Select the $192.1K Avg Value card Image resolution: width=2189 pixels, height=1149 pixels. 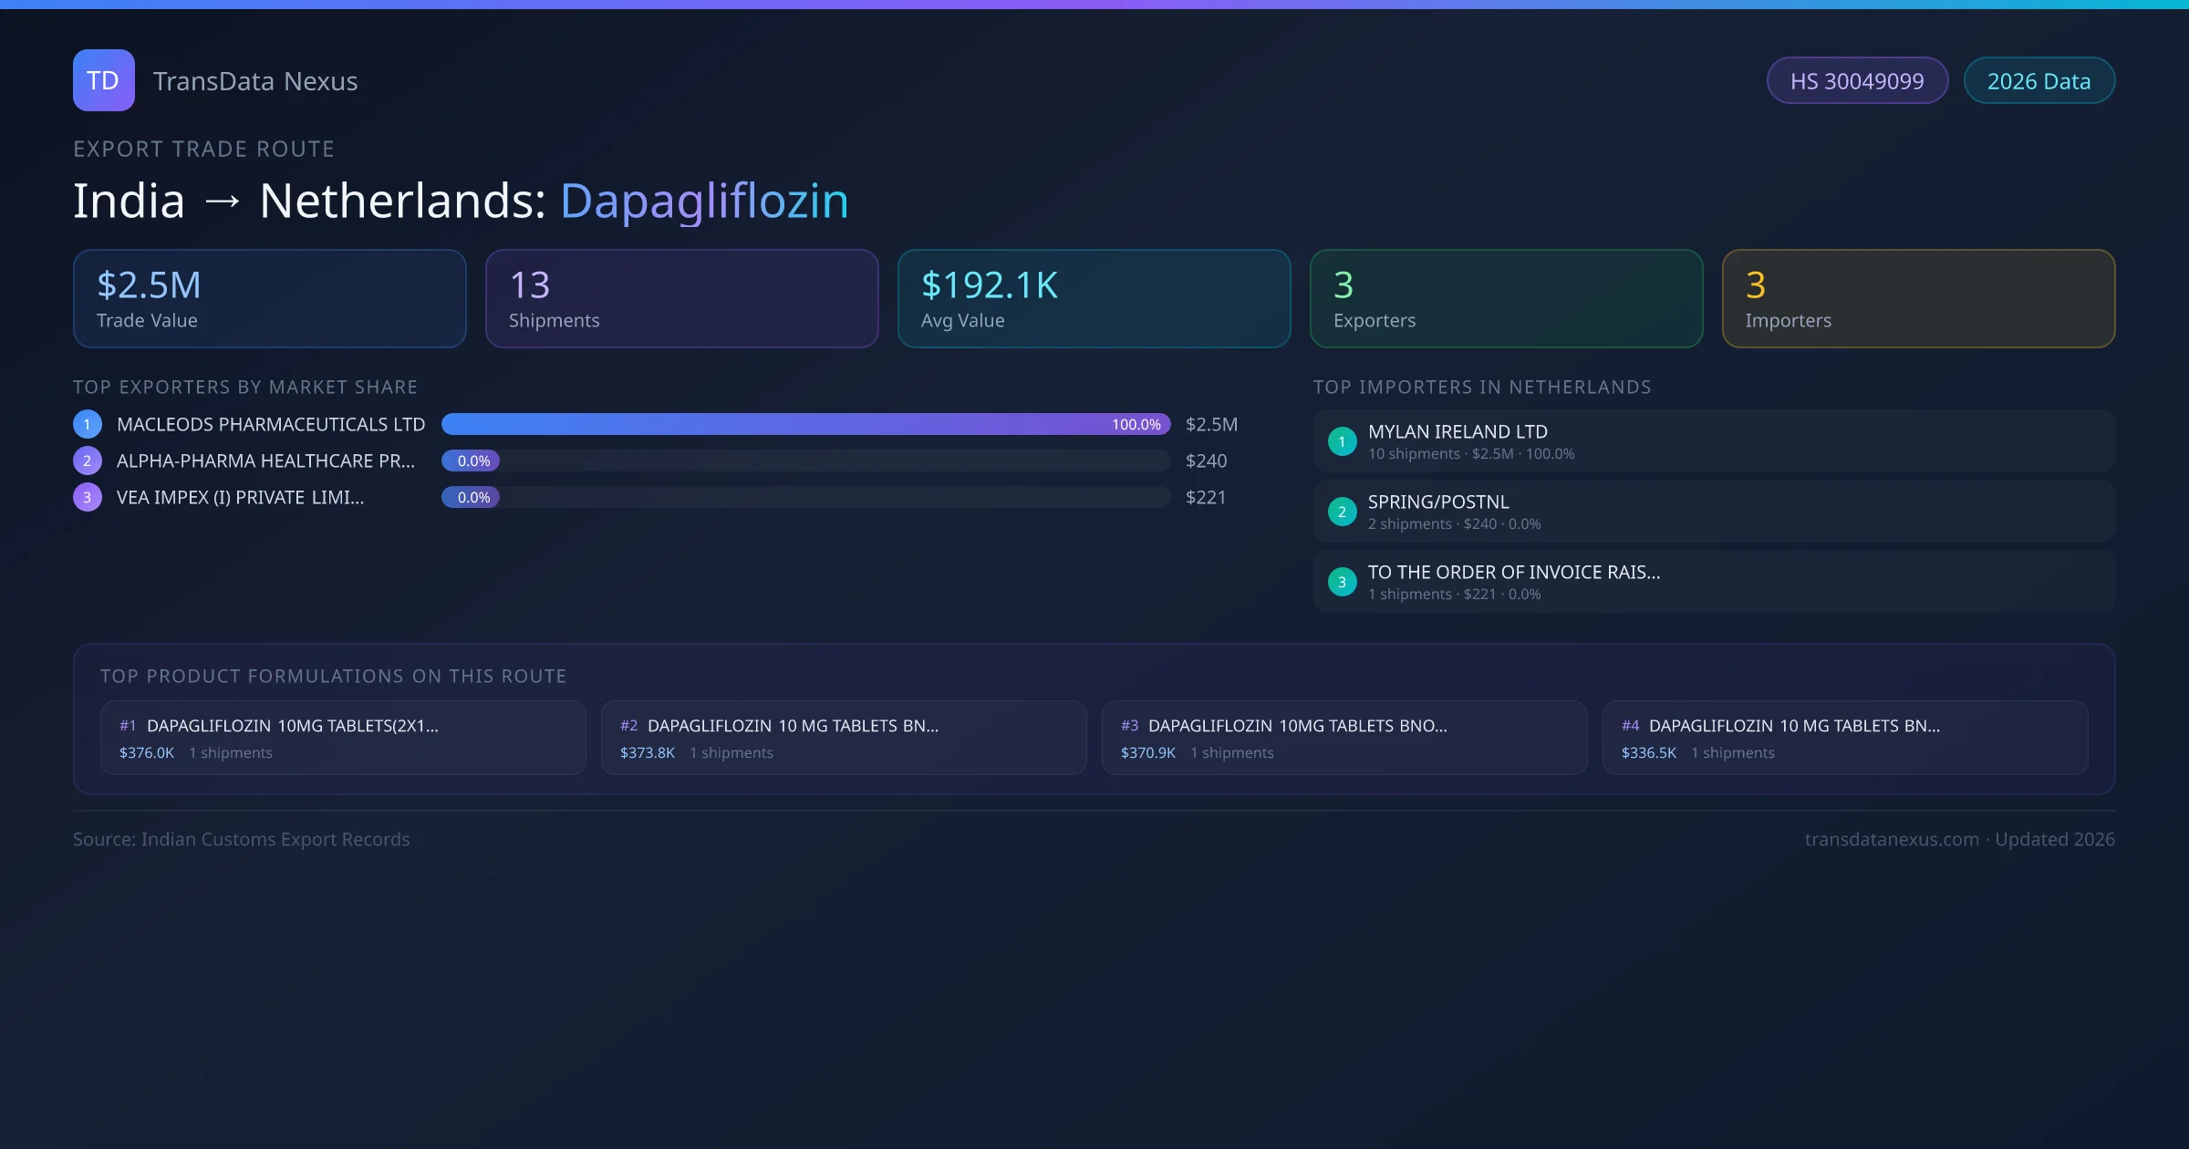point(1094,298)
